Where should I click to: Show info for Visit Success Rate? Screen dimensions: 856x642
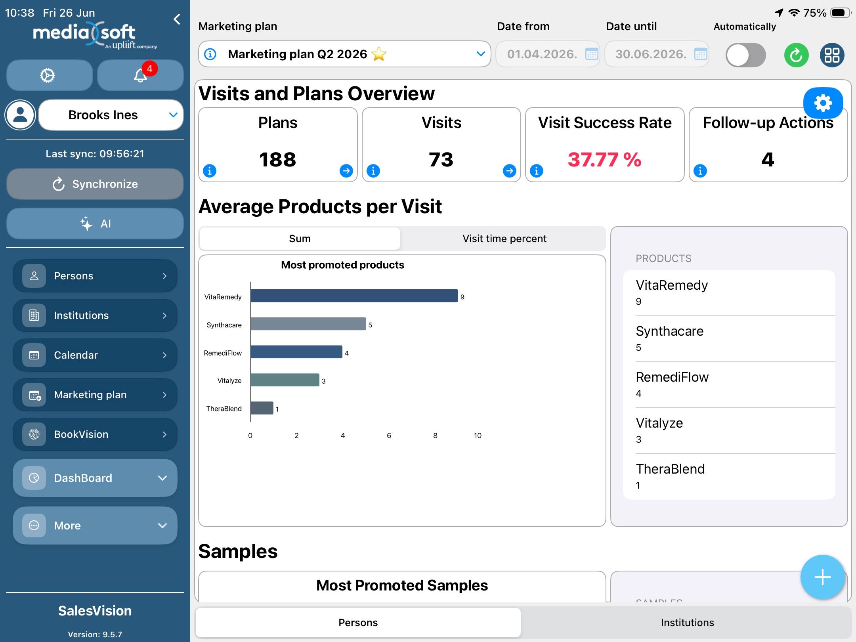[537, 171]
